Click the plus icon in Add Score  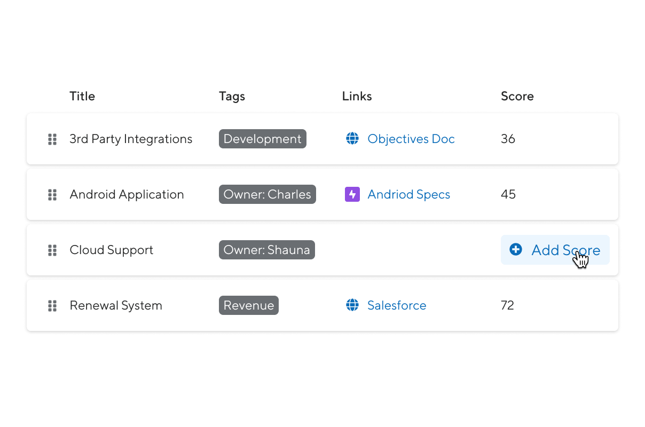516,249
